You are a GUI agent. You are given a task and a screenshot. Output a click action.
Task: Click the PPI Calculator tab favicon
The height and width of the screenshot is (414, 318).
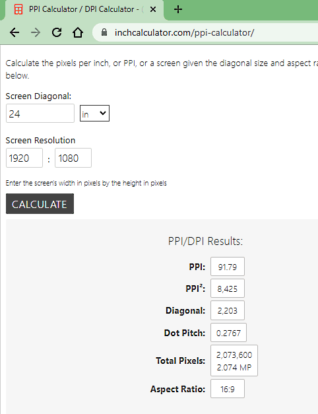[x=18, y=9]
